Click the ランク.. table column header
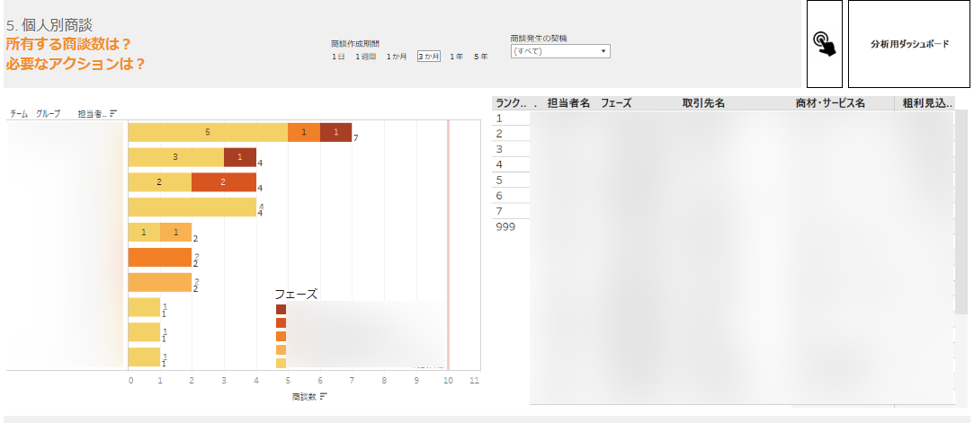This screenshot has width=974, height=423. [511, 103]
